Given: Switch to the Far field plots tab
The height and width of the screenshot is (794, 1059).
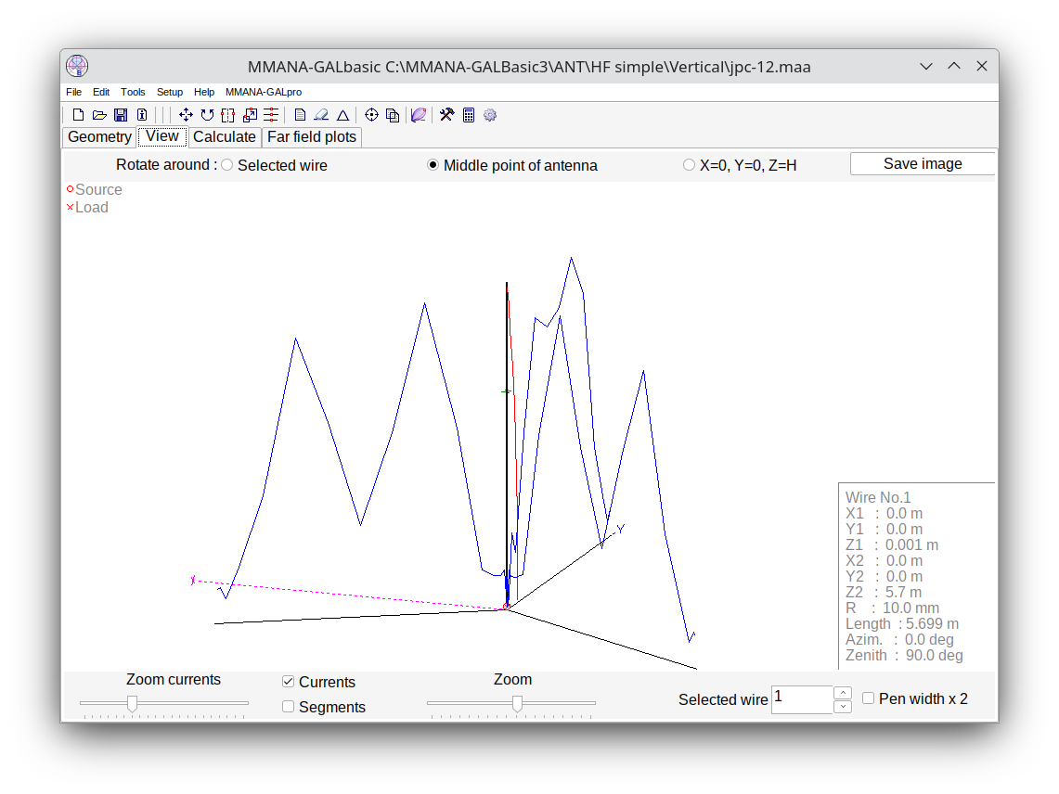Looking at the screenshot, I should pos(311,137).
